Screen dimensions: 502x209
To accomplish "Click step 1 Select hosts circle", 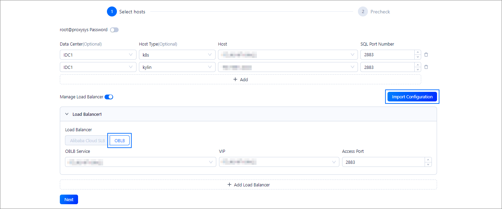I will tap(112, 12).
